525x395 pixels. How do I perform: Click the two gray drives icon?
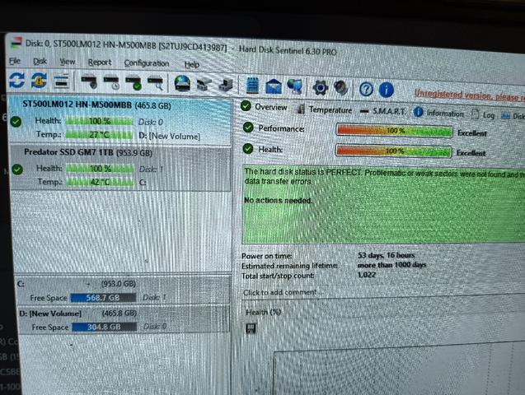[x=204, y=85]
